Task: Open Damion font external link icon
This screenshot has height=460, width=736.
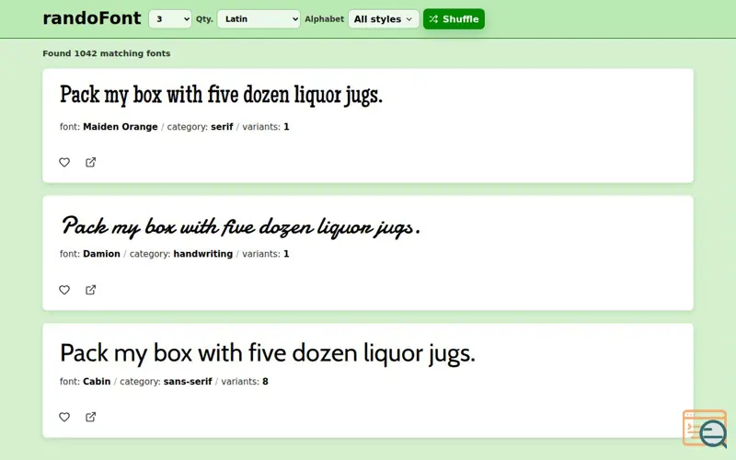Action: [90, 290]
